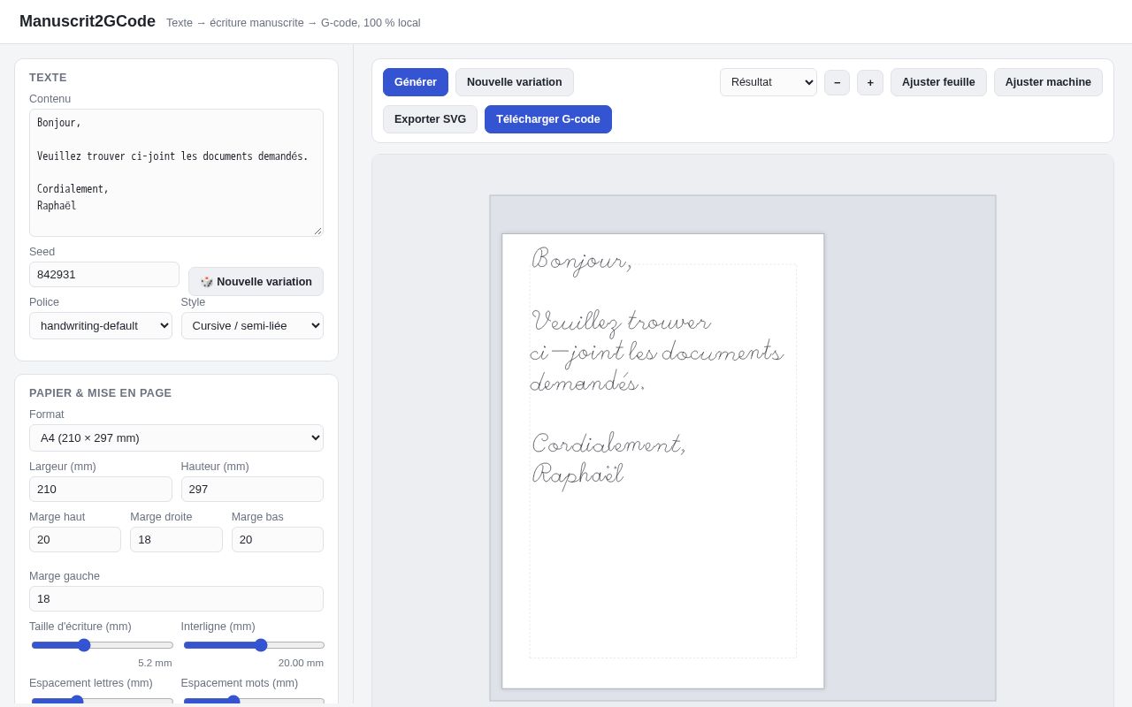This screenshot has height=707, width=1132.
Task: Select the Marge droite field
Action: (x=176, y=539)
